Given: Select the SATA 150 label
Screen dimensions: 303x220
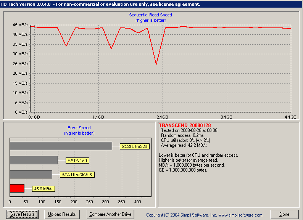Looking at the screenshot, I should point(77,161).
